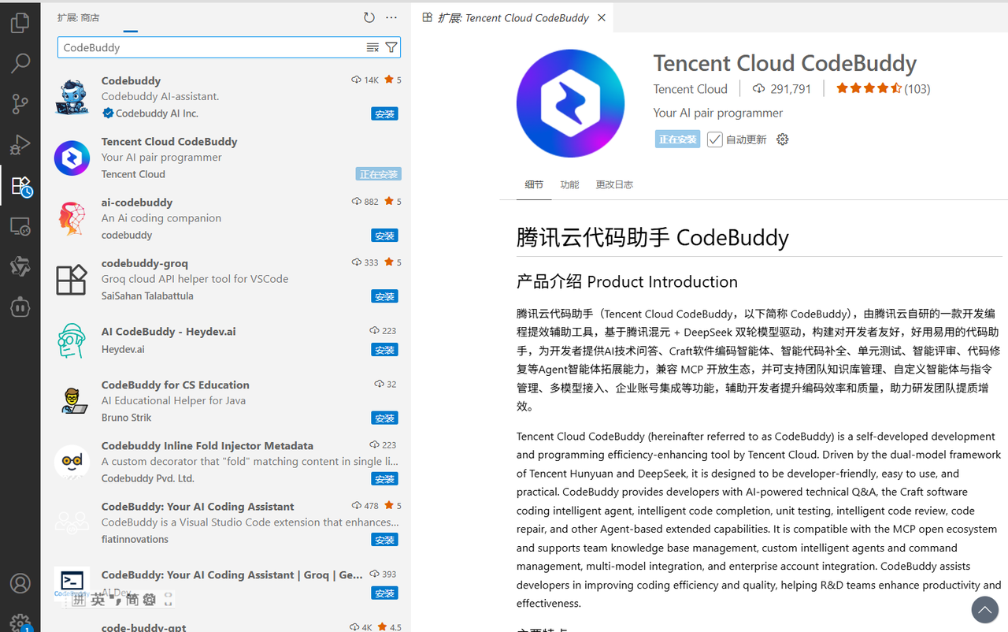Click the 291,791 install count
Screen dimensions: 1008x632
[782, 89]
